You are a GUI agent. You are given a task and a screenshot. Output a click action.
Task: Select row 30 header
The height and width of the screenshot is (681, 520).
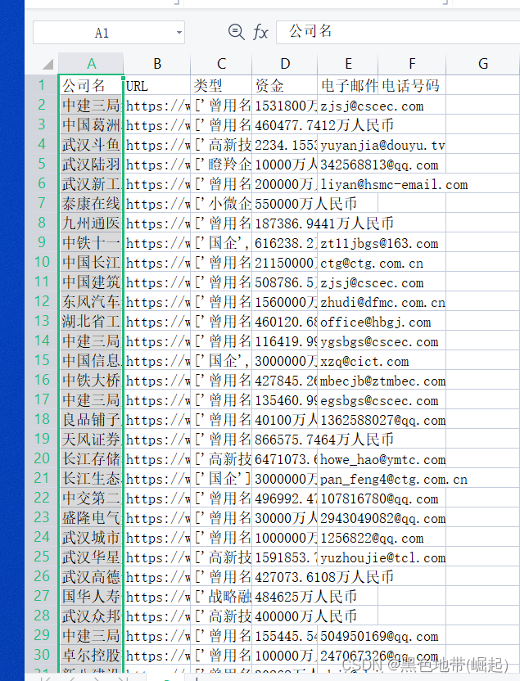42,655
